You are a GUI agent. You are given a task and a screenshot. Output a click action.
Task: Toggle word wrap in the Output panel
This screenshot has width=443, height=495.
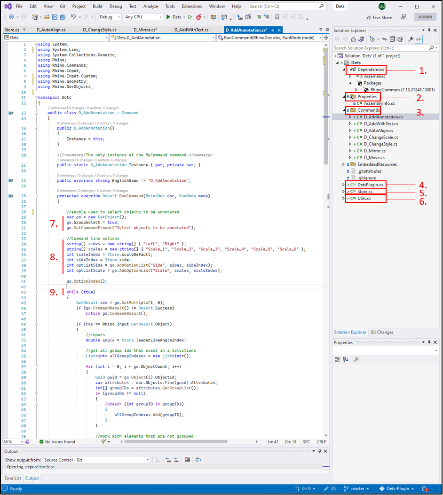pos(198,460)
